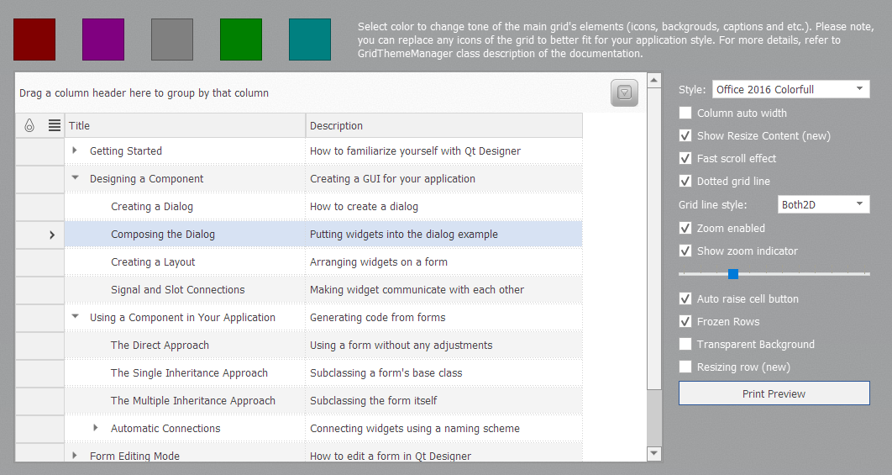Viewport: 892px width, 475px height.
Task: Click the 'Drag a column header here' group panel
Action: tap(330, 92)
